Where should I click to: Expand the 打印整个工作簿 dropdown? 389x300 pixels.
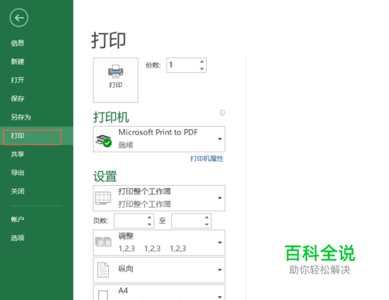[159, 198]
